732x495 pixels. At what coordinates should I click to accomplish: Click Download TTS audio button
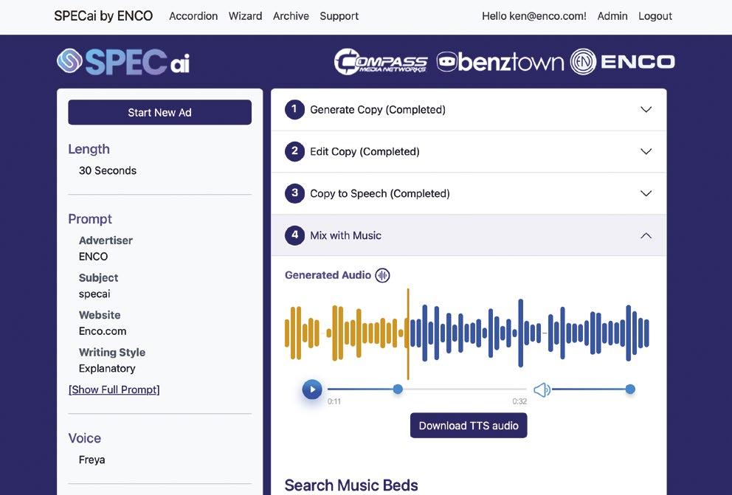[469, 426]
